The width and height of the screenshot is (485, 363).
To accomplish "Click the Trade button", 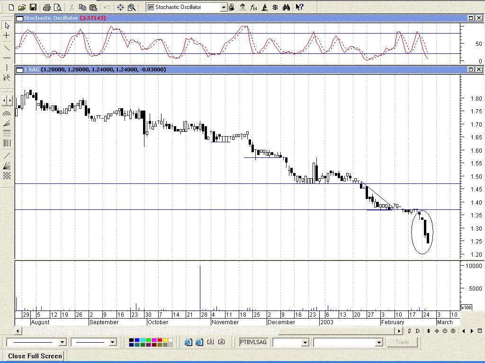I will pyautogui.click(x=402, y=342).
